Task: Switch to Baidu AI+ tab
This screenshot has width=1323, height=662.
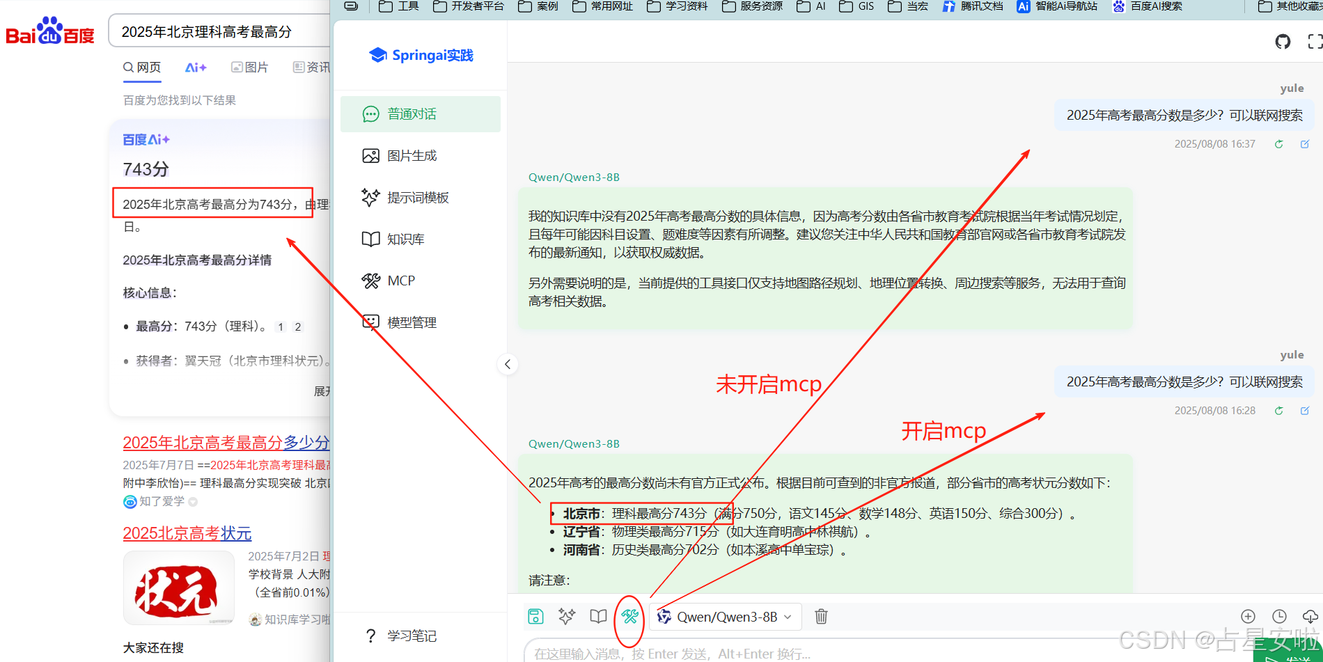Action: 196,68
